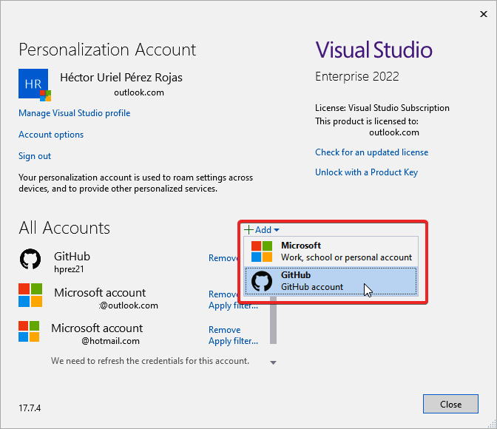Choose GitHub account from Add menu
This screenshot has height=429, width=497.
[331, 281]
